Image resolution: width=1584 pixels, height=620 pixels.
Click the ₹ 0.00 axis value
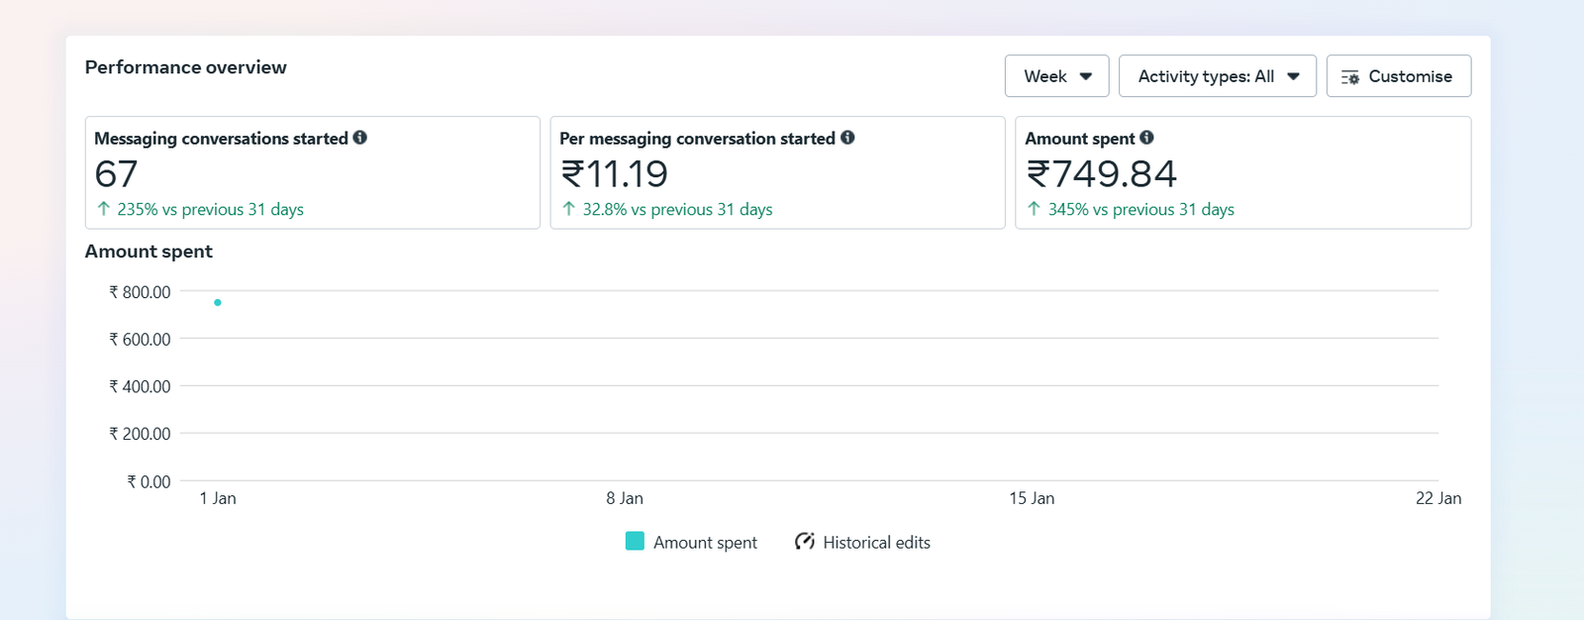pyautogui.click(x=148, y=482)
